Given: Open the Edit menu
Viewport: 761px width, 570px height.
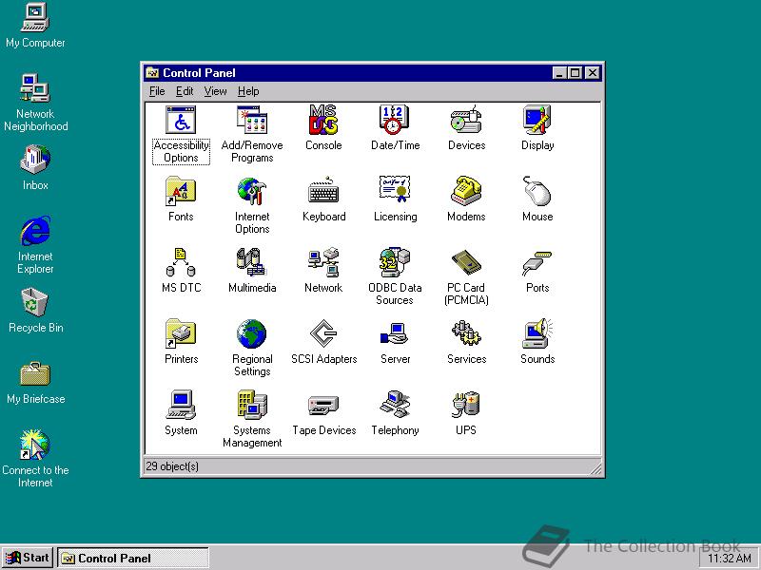Looking at the screenshot, I should click(185, 91).
